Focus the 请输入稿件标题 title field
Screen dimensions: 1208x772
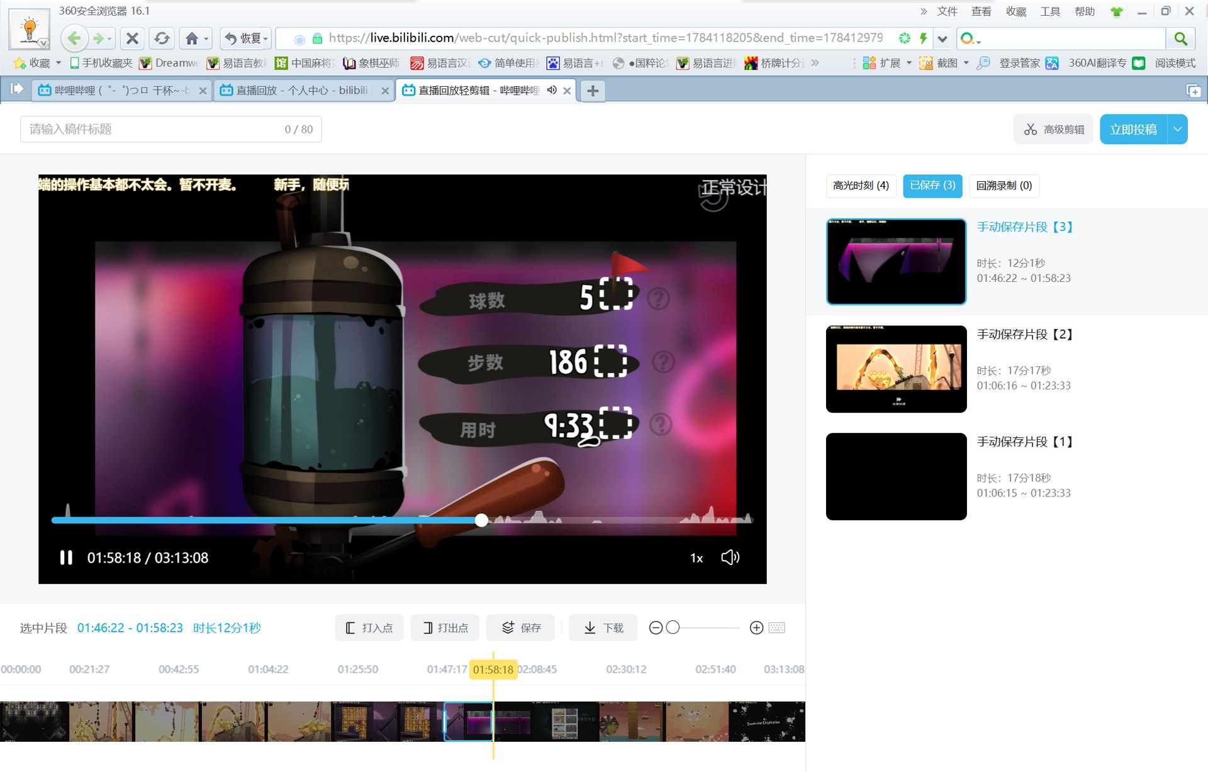[x=171, y=130]
